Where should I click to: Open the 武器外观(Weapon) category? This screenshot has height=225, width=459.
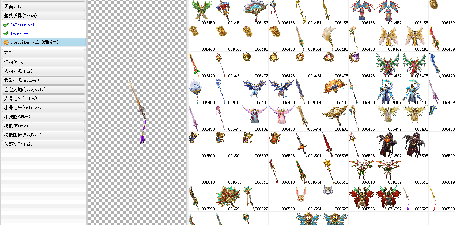click(x=43, y=80)
